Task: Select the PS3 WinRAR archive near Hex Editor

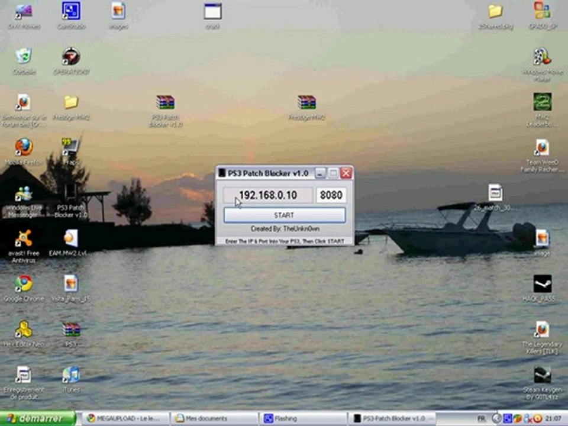Action: click(71, 334)
